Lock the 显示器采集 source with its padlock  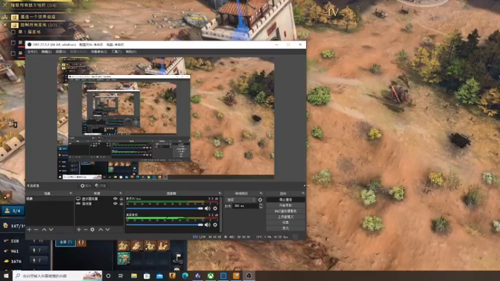pos(121,199)
